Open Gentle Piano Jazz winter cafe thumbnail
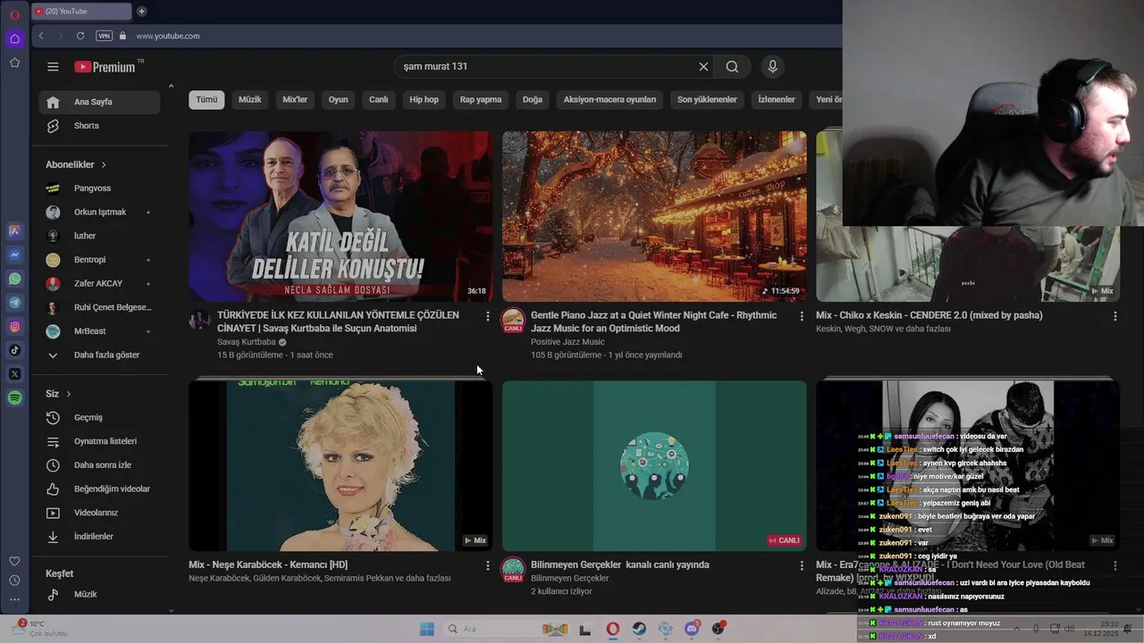 click(654, 216)
